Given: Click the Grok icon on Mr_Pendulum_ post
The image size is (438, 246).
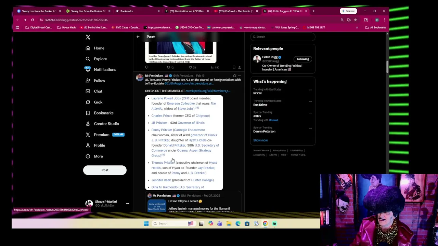Looking at the screenshot, I should pos(234,76).
